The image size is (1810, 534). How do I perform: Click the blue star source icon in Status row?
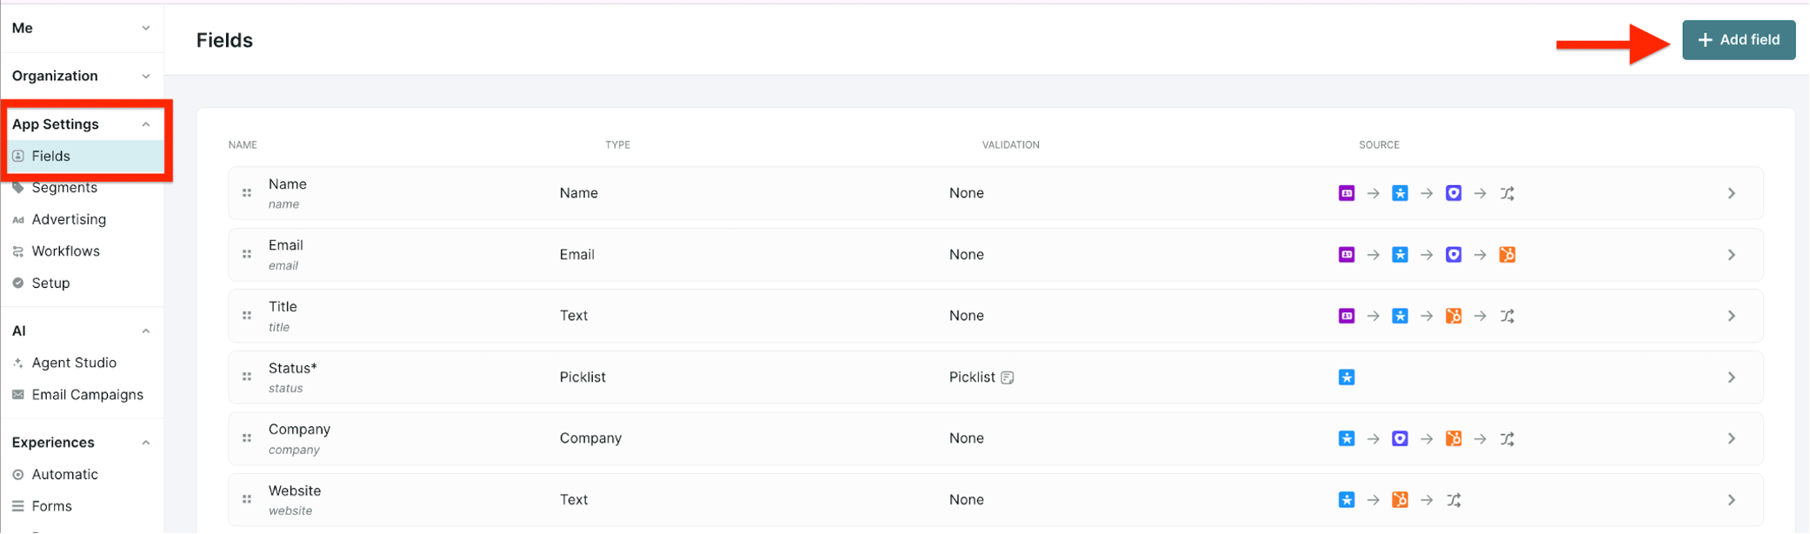[1346, 377]
